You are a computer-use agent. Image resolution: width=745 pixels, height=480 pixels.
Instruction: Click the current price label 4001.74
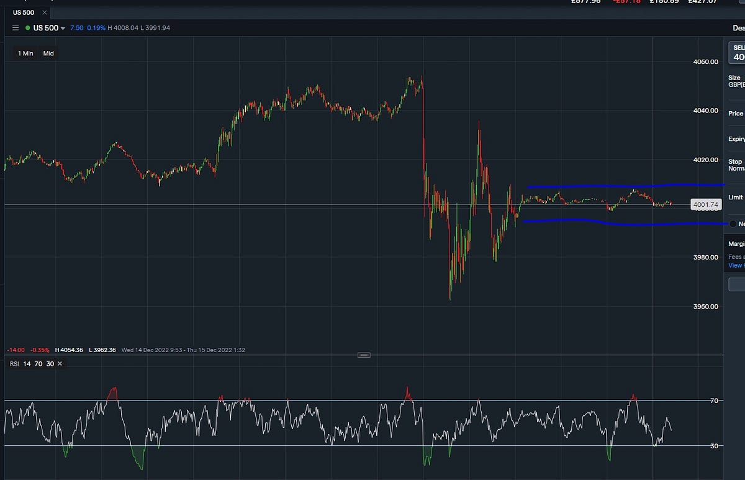tap(707, 204)
